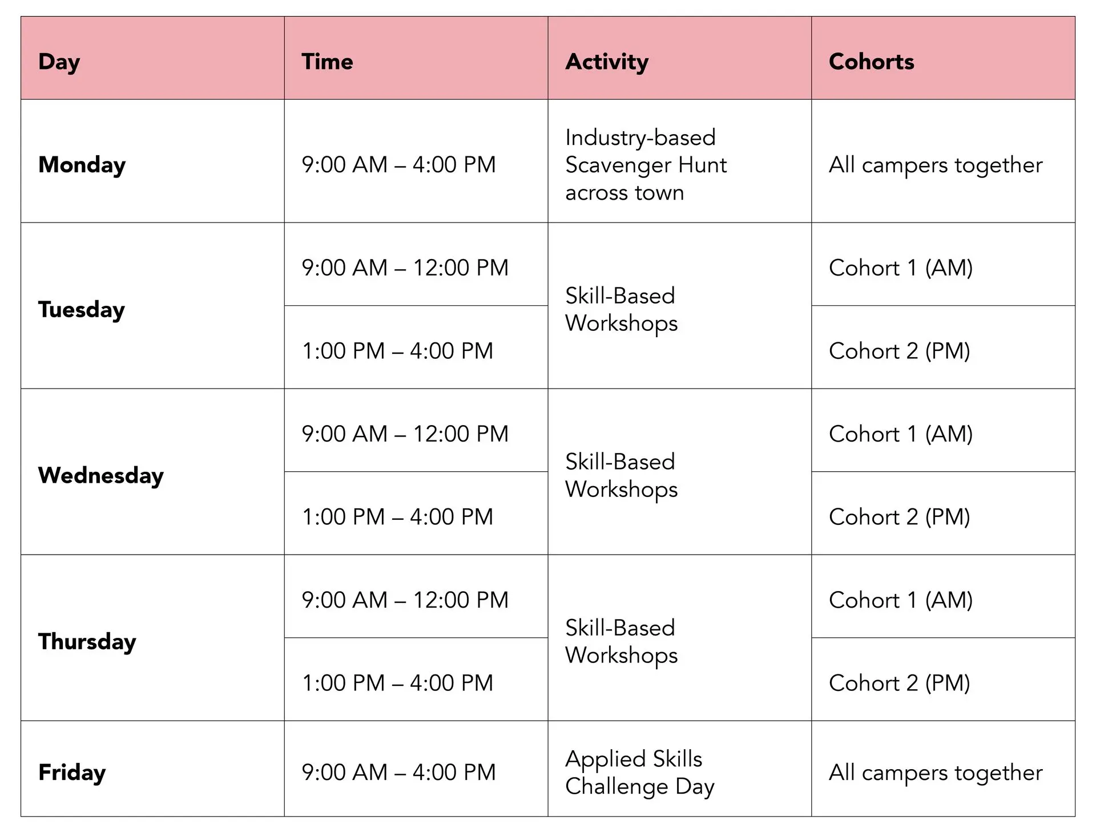The image size is (1096, 833).
Task: Click the Applied Skills Challenge Day cell
Action: [639, 772]
